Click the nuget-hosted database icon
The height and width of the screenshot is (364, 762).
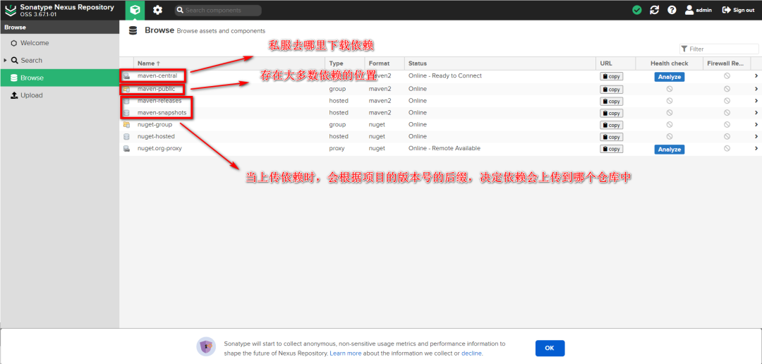126,137
